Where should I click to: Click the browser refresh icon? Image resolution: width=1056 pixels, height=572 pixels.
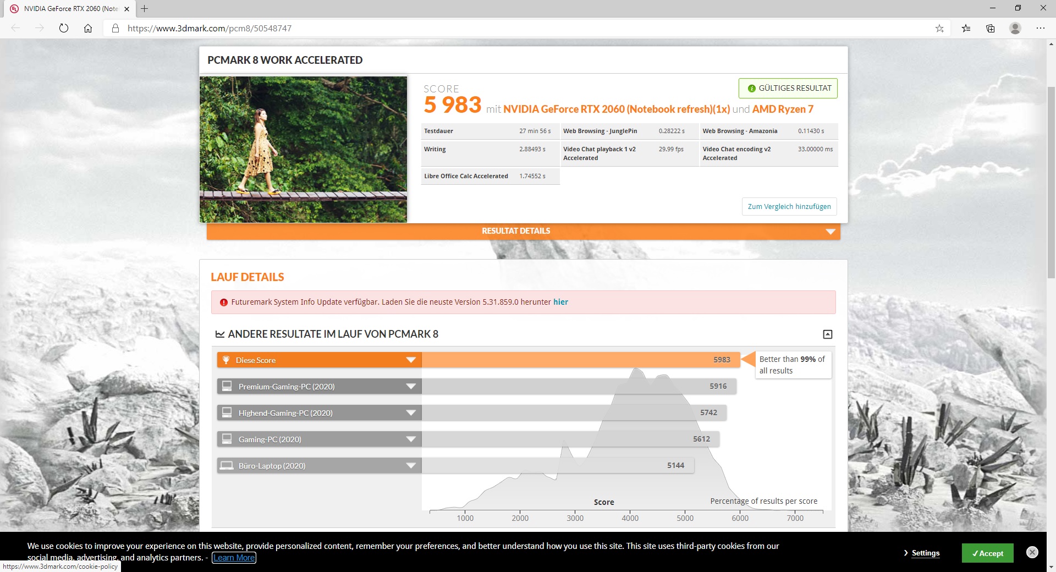pos(64,28)
